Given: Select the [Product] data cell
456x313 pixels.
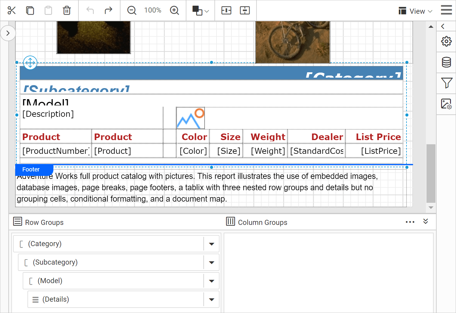Looking at the screenshot, I should [x=127, y=151].
